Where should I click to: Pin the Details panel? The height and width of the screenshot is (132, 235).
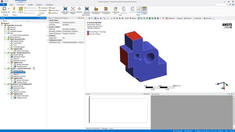[x=79, y=18]
